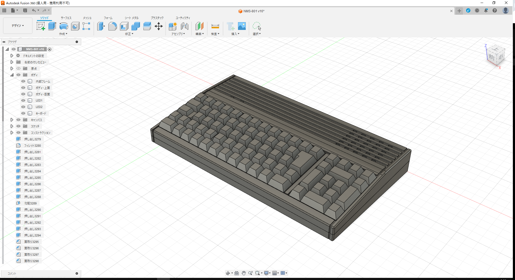
Task: Switch to the サーフェス tab
Action: coord(66,18)
